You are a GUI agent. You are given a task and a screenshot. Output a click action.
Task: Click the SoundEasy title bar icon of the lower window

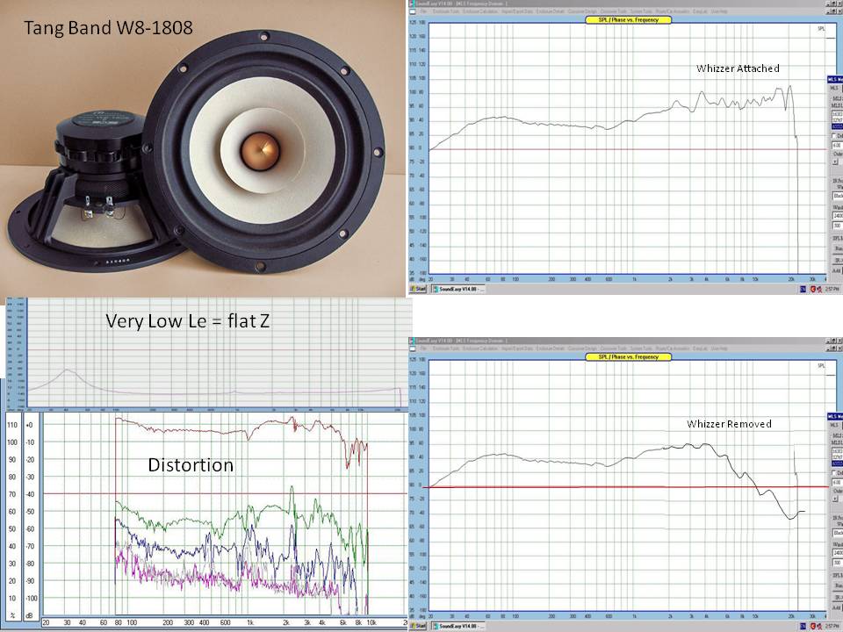[412, 341]
